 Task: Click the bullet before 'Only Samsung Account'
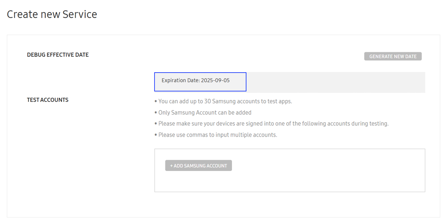[x=156, y=113]
